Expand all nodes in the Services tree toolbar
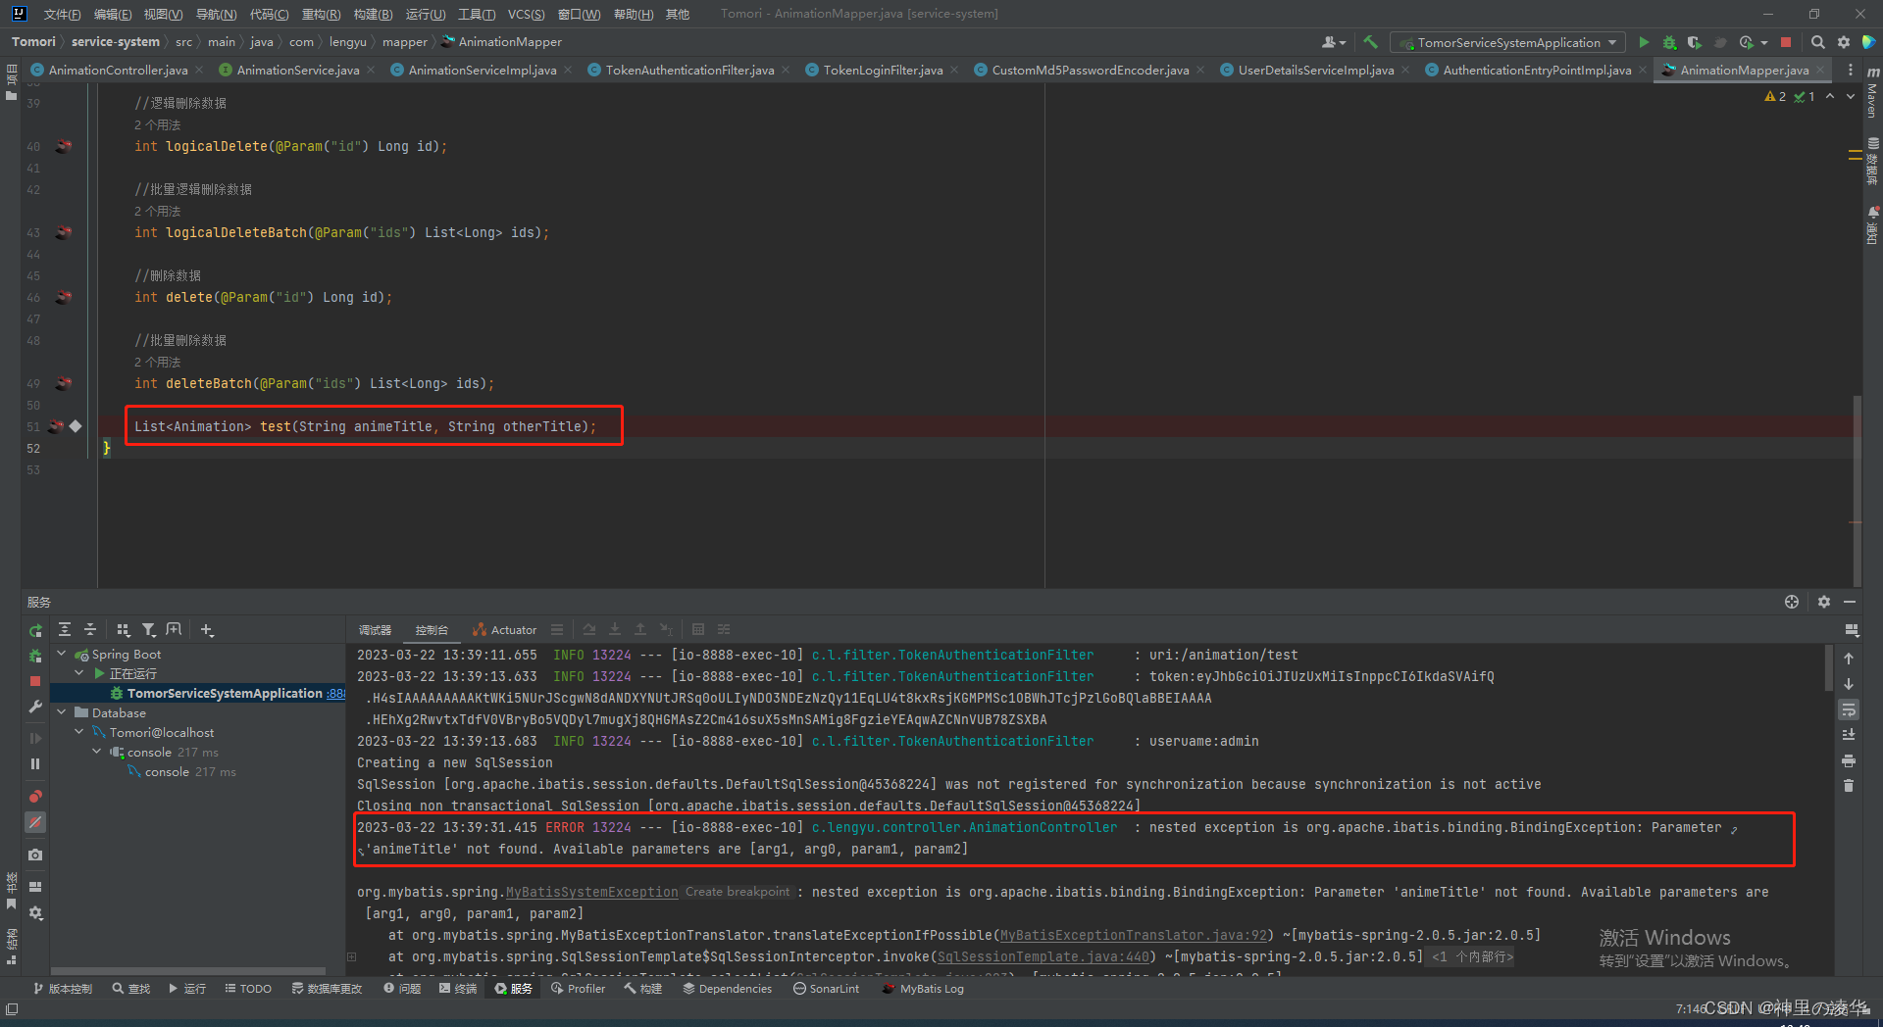The height and width of the screenshot is (1027, 1883). pos(65,630)
